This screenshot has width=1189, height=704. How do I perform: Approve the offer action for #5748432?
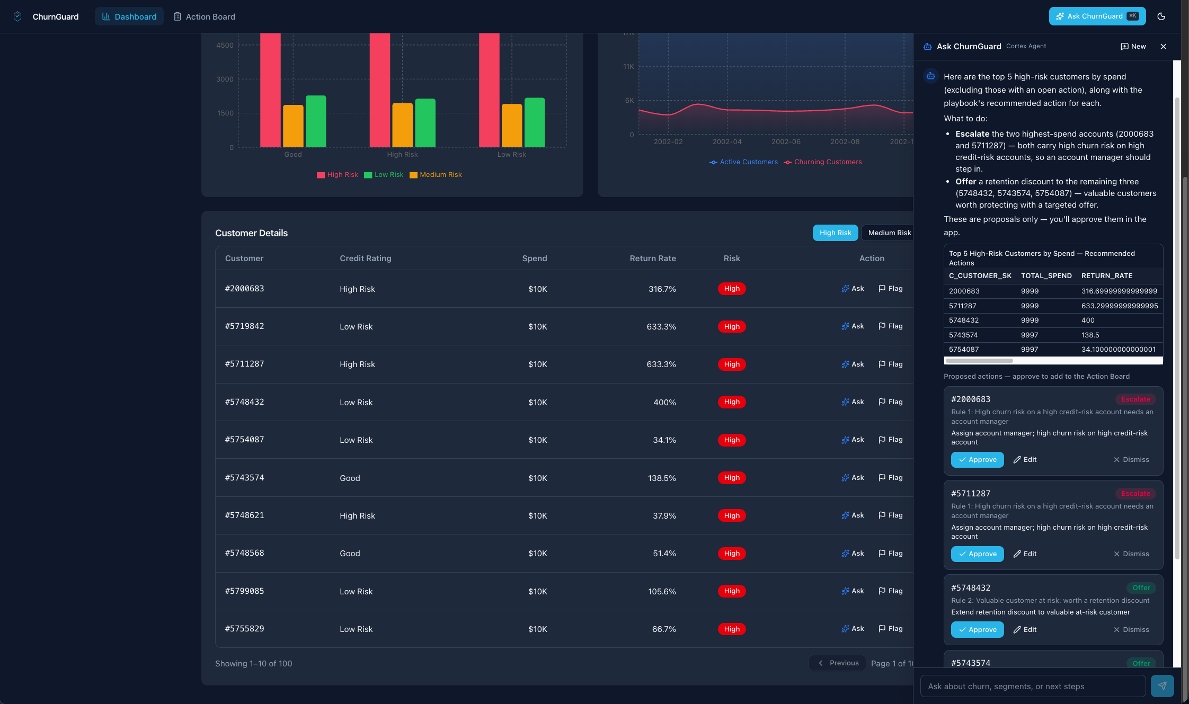pyautogui.click(x=977, y=630)
